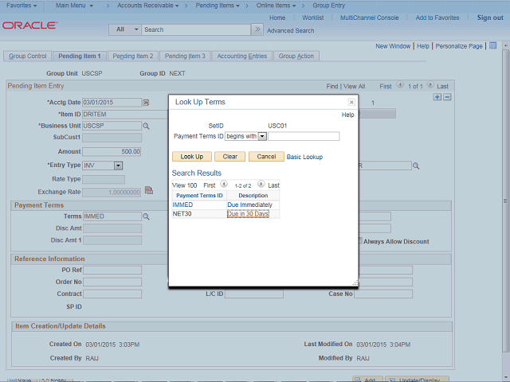Click the search go arrow button
510x382 pixels.
pyautogui.click(x=257, y=29)
